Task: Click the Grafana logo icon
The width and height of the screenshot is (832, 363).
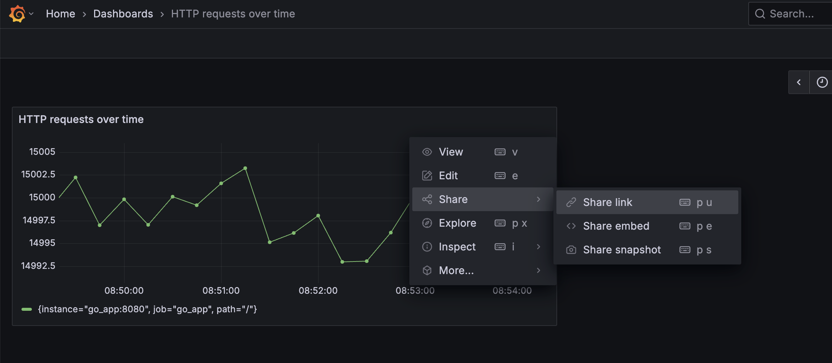Action: pos(17,14)
